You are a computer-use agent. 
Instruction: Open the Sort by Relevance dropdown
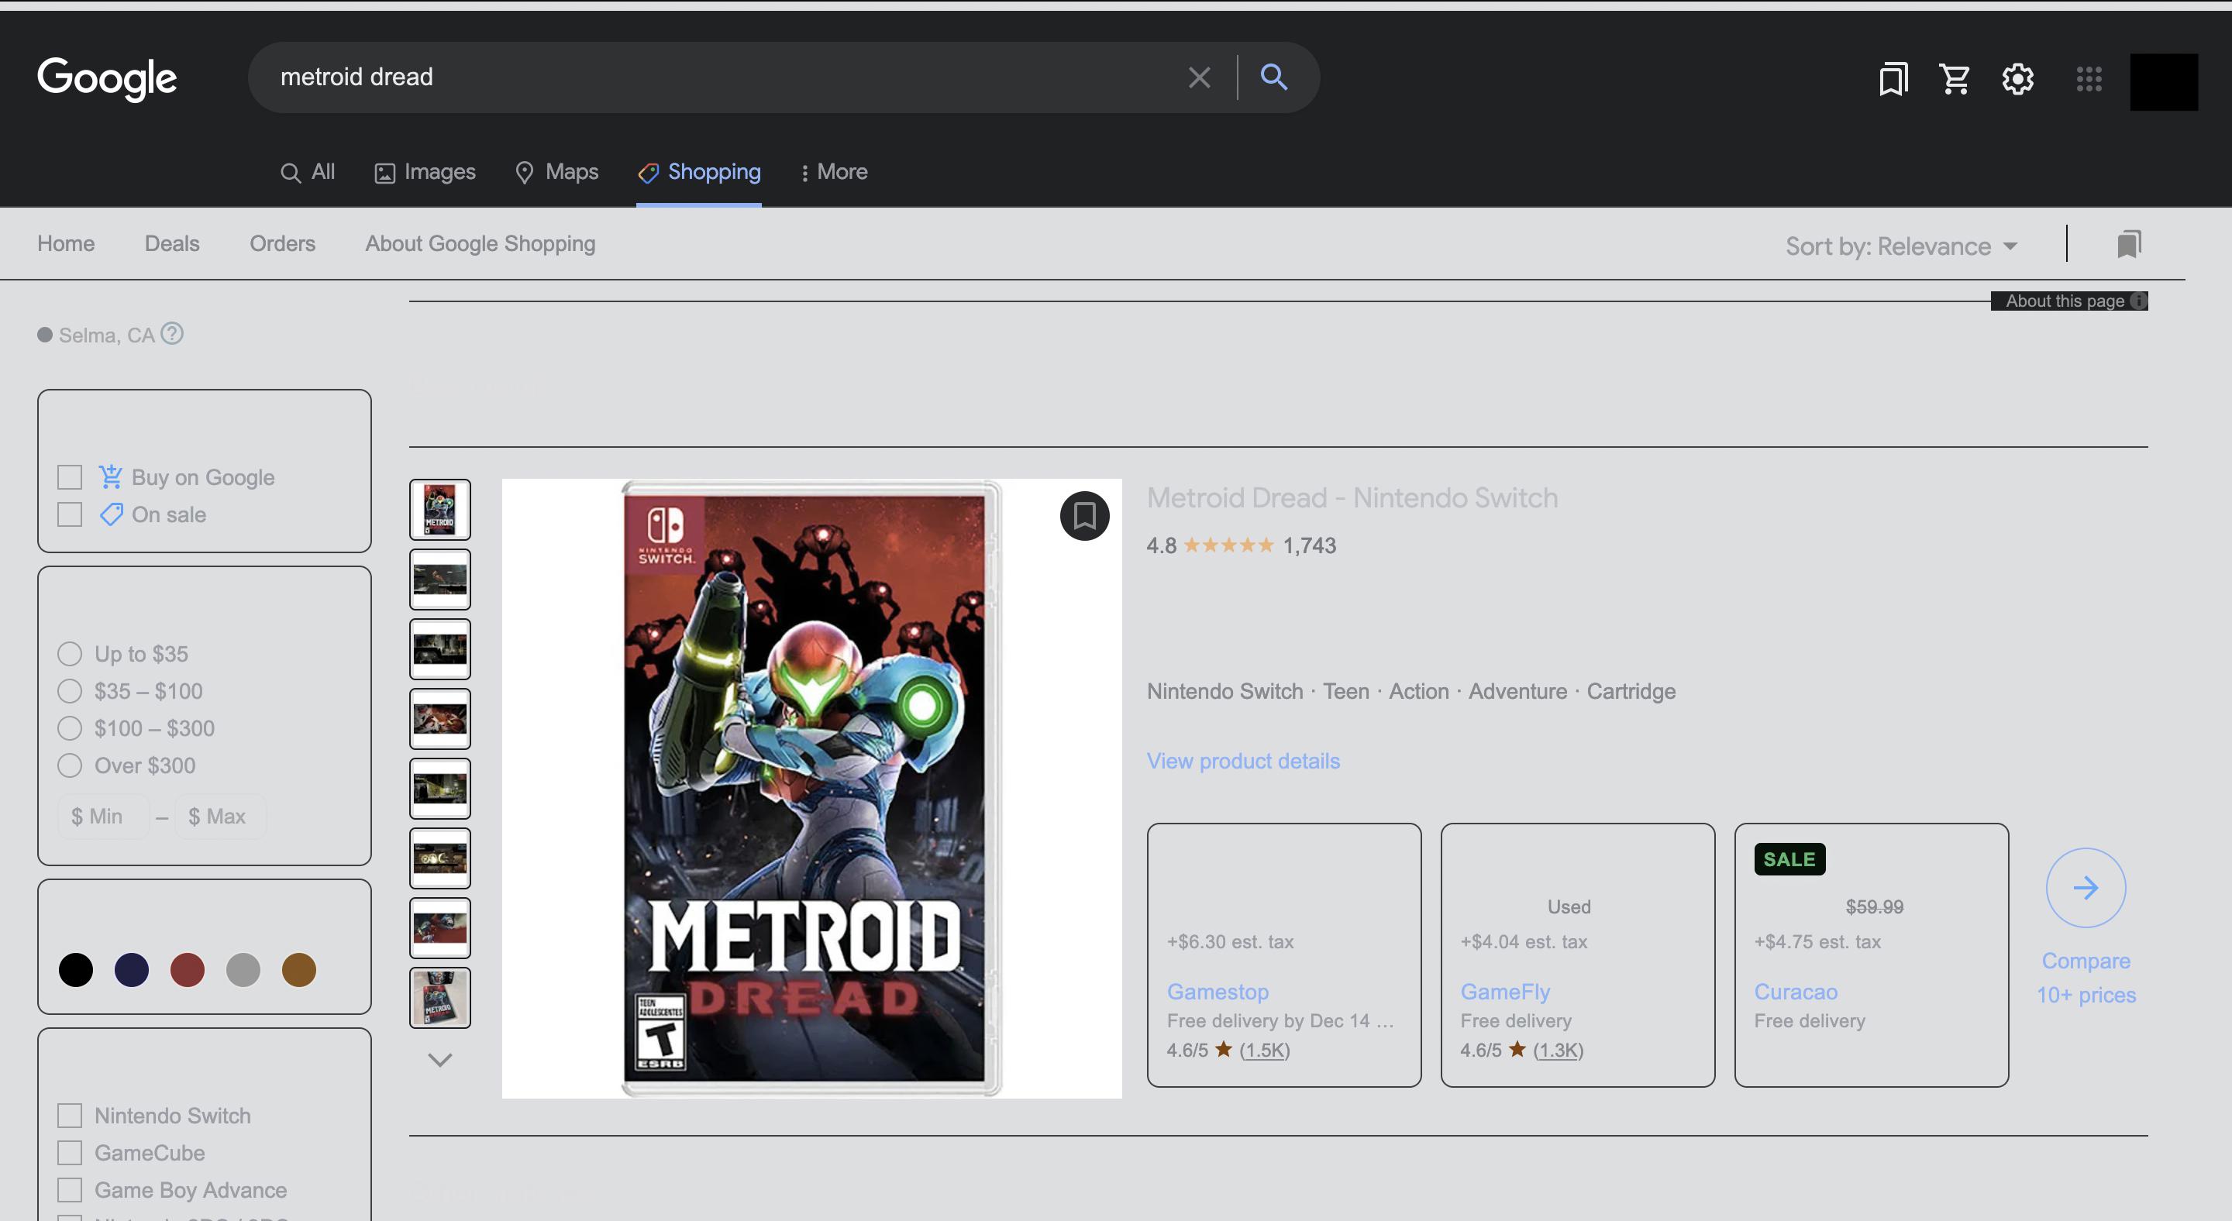point(1901,247)
